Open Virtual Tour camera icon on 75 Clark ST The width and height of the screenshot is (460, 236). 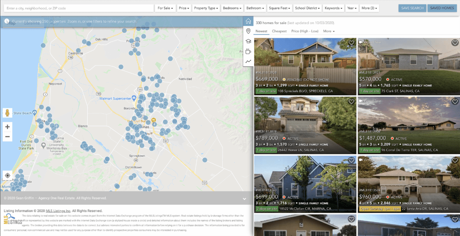point(361,42)
